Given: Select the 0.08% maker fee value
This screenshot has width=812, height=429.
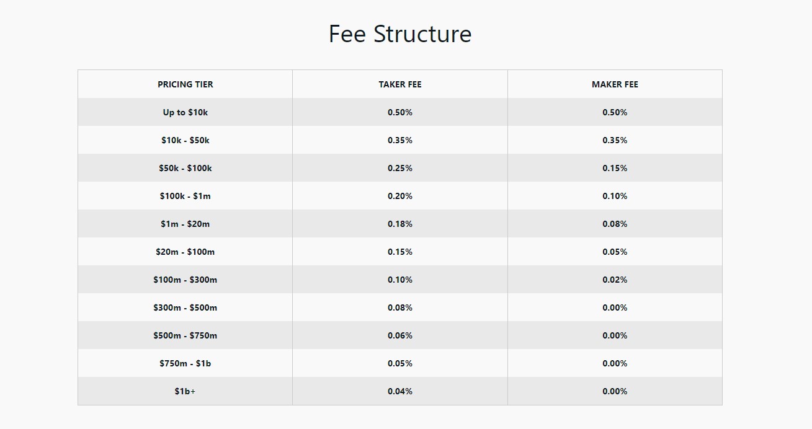Looking at the screenshot, I should point(615,224).
